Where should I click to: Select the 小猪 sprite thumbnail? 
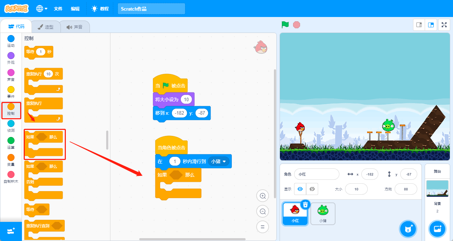[x=323, y=214]
